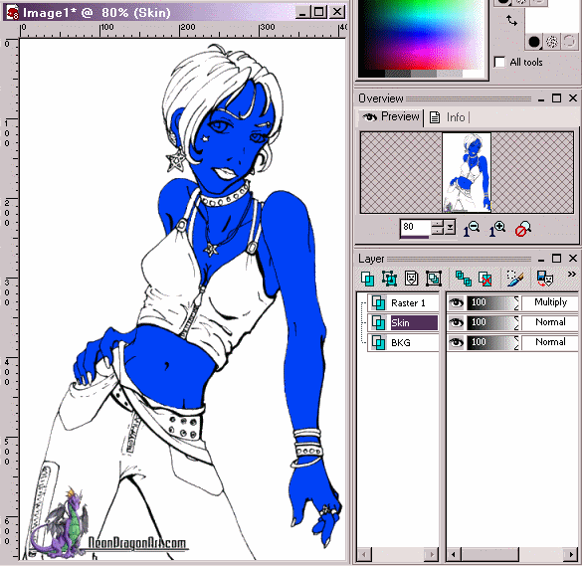582x566 pixels.
Task: Click the Edit Selection brush icon
Action: (x=515, y=279)
